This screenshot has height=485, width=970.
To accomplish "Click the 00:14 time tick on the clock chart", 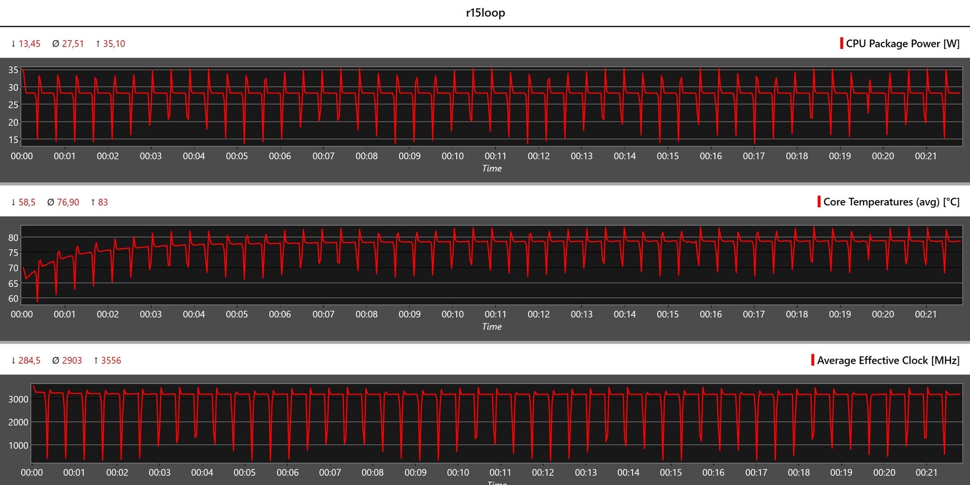I will [x=628, y=472].
